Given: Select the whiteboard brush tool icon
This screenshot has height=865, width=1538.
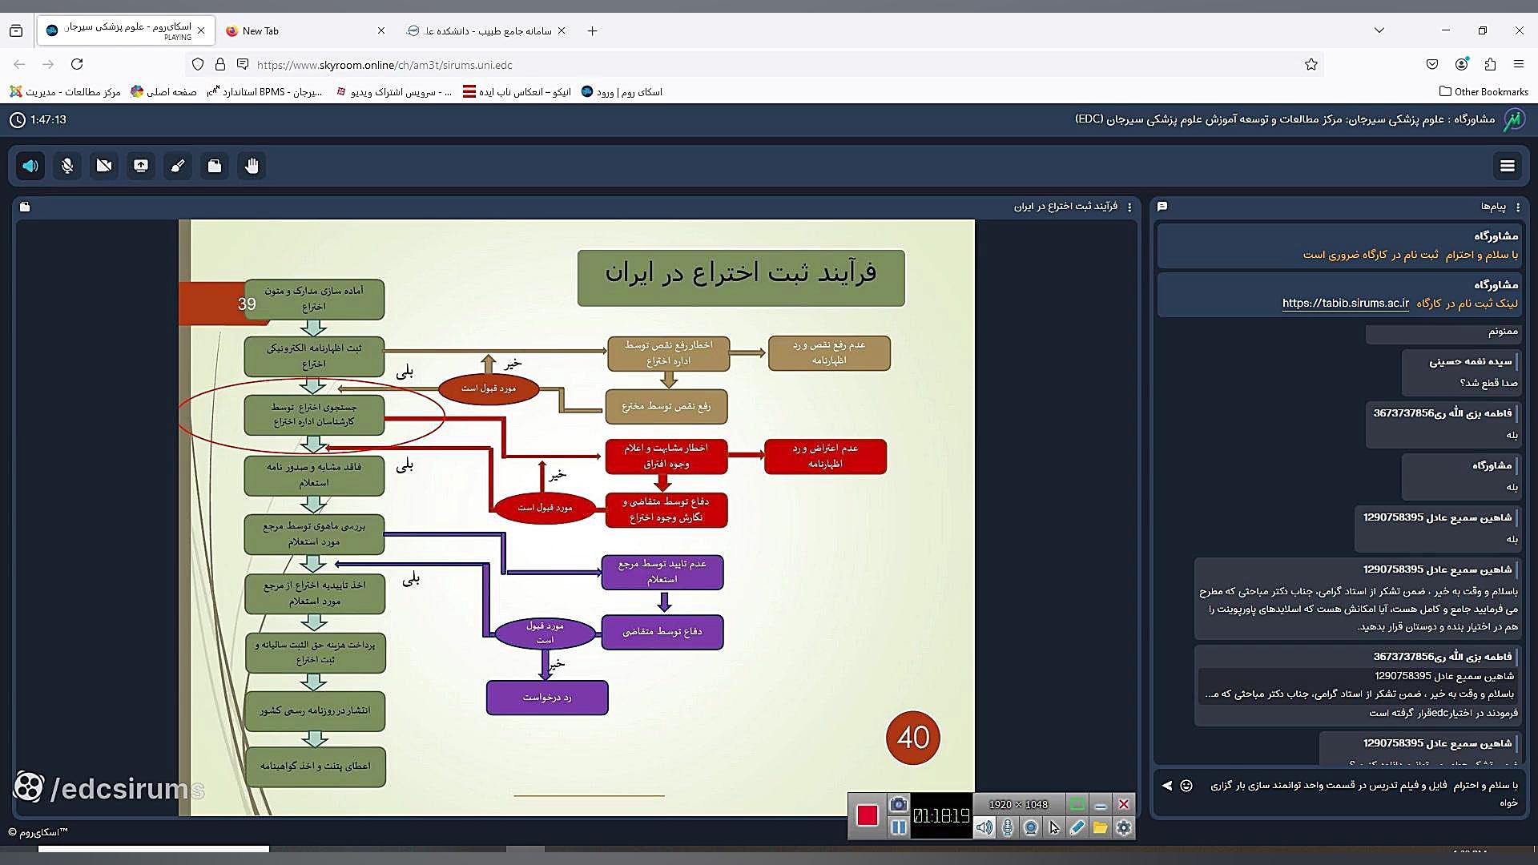Looking at the screenshot, I should tap(178, 166).
